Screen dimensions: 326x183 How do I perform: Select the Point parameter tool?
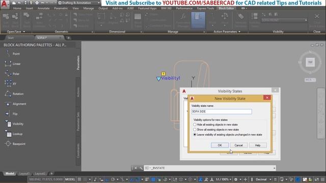(x=12, y=54)
